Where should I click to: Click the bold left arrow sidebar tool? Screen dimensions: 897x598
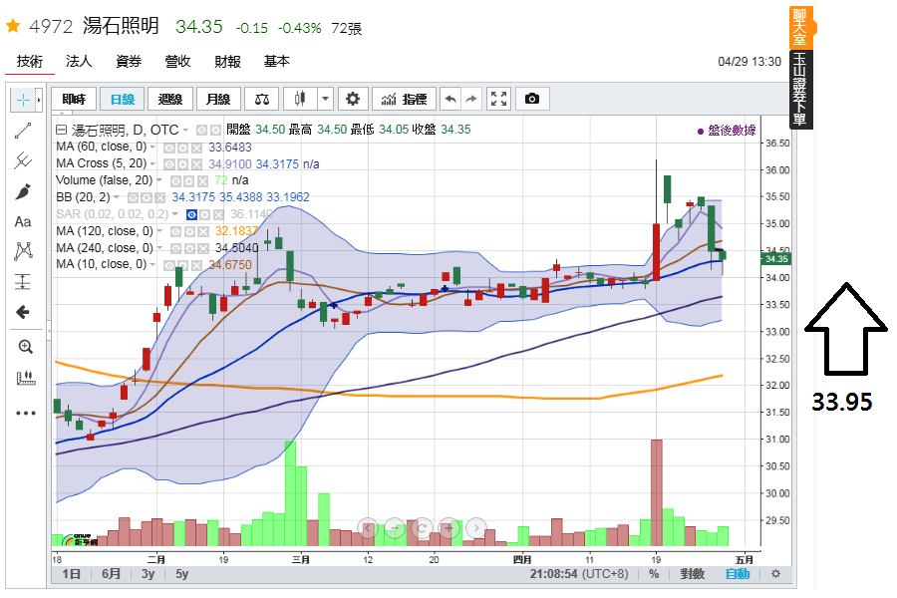pyautogui.click(x=23, y=312)
